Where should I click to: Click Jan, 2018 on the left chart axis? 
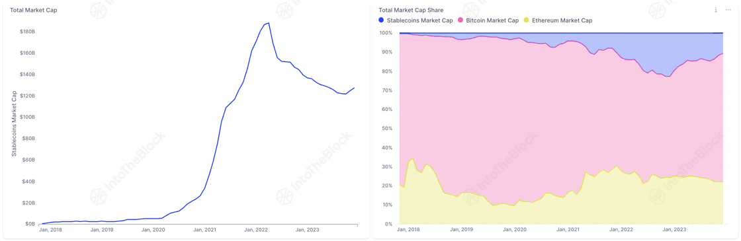tap(50, 230)
